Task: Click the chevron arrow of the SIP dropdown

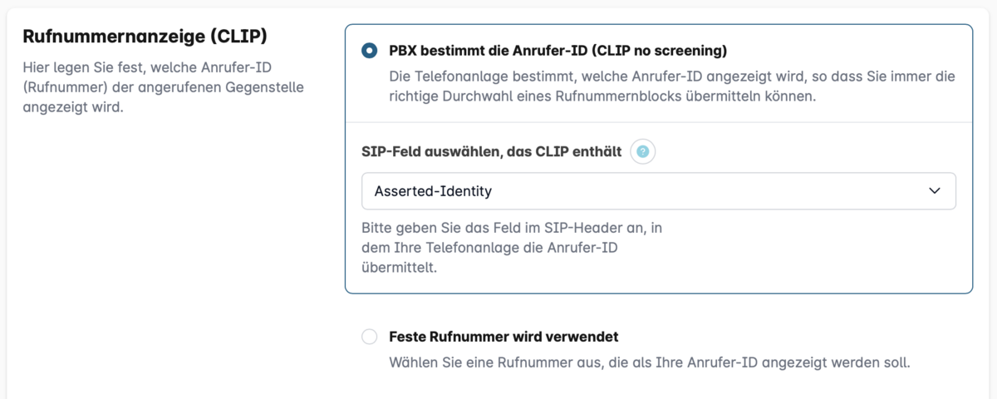Action: (x=935, y=191)
